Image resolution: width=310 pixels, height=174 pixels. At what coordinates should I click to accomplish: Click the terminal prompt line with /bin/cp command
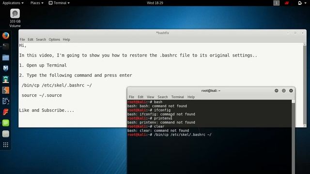170,135
